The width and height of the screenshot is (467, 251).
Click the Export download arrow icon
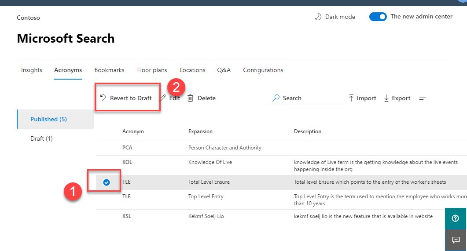click(386, 98)
